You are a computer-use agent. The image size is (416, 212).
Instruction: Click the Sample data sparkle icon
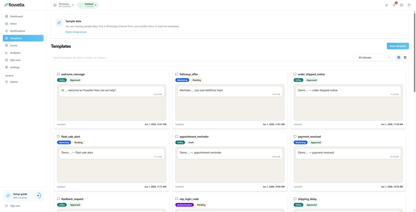tap(59, 23)
